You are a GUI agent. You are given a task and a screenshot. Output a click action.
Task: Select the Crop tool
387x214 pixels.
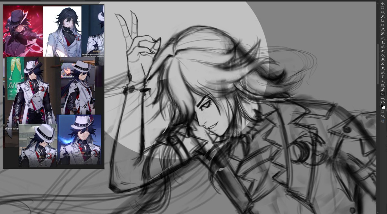[382, 21]
